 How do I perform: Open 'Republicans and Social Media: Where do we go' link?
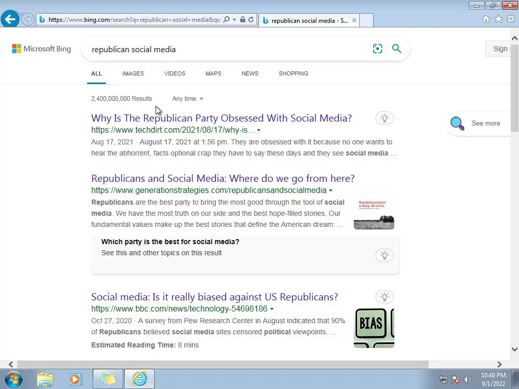pyautogui.click(x=223, y=178)
